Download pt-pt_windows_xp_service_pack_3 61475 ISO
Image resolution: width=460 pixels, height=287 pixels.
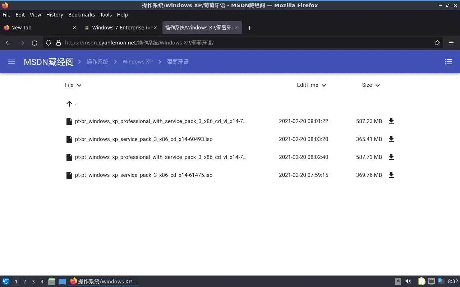391,175
